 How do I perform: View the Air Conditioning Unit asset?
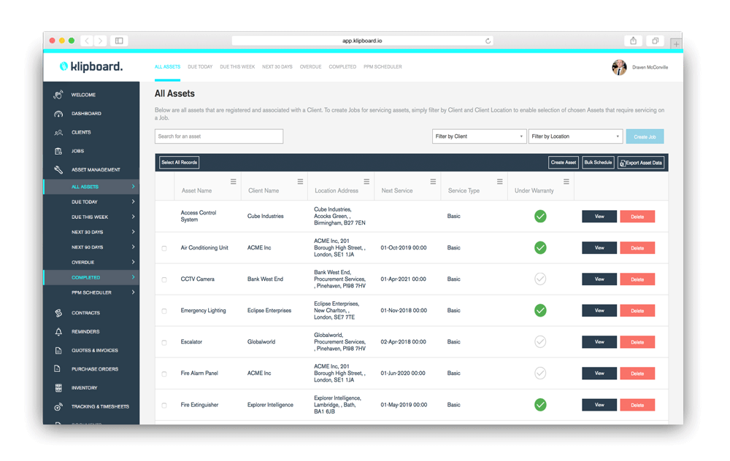coord(599,248)
